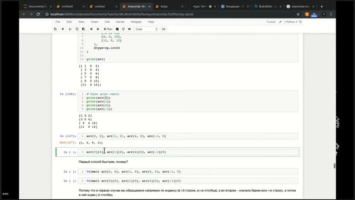Open the File menu
355x200 pixels.
tap(58, 22)
